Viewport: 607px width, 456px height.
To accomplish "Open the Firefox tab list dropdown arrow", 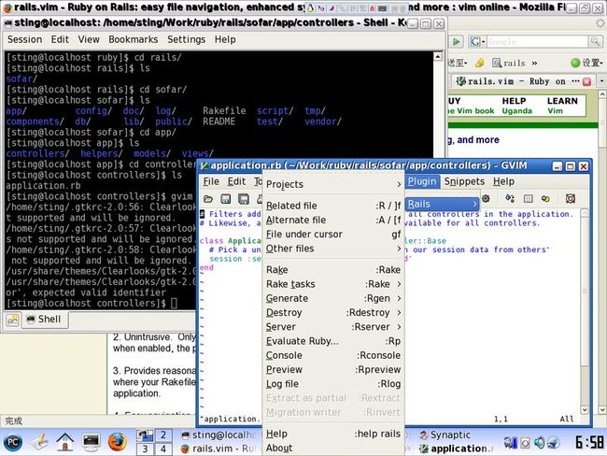I will tap(601, 81).
